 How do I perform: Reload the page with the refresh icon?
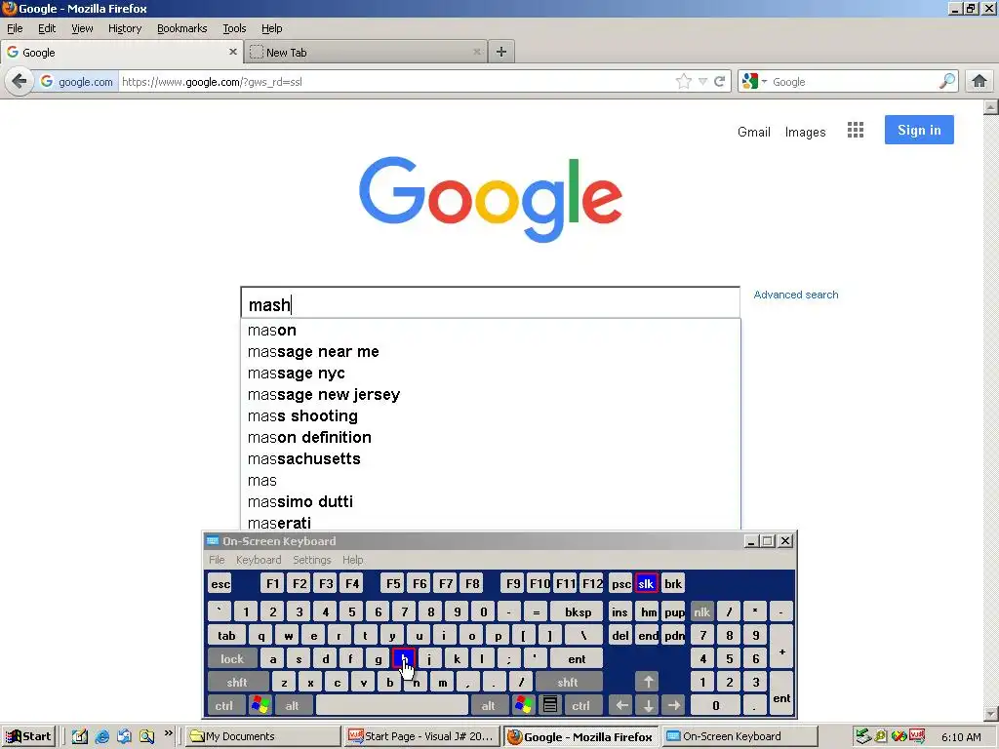[x=720, y=82]
